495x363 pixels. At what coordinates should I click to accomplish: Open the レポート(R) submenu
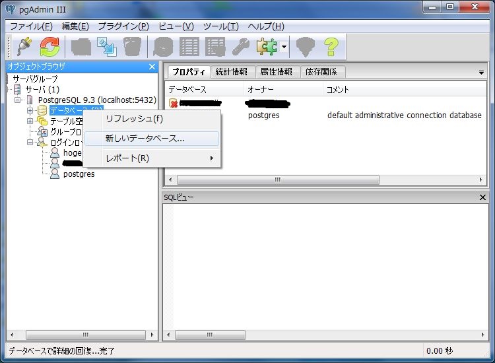pyautogui.click(x=152, y=158)
